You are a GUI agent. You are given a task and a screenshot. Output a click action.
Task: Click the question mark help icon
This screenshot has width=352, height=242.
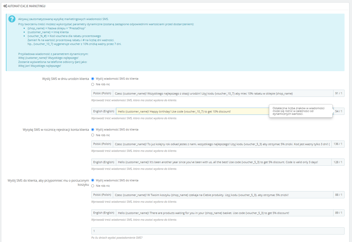click(x=12, y=19)
